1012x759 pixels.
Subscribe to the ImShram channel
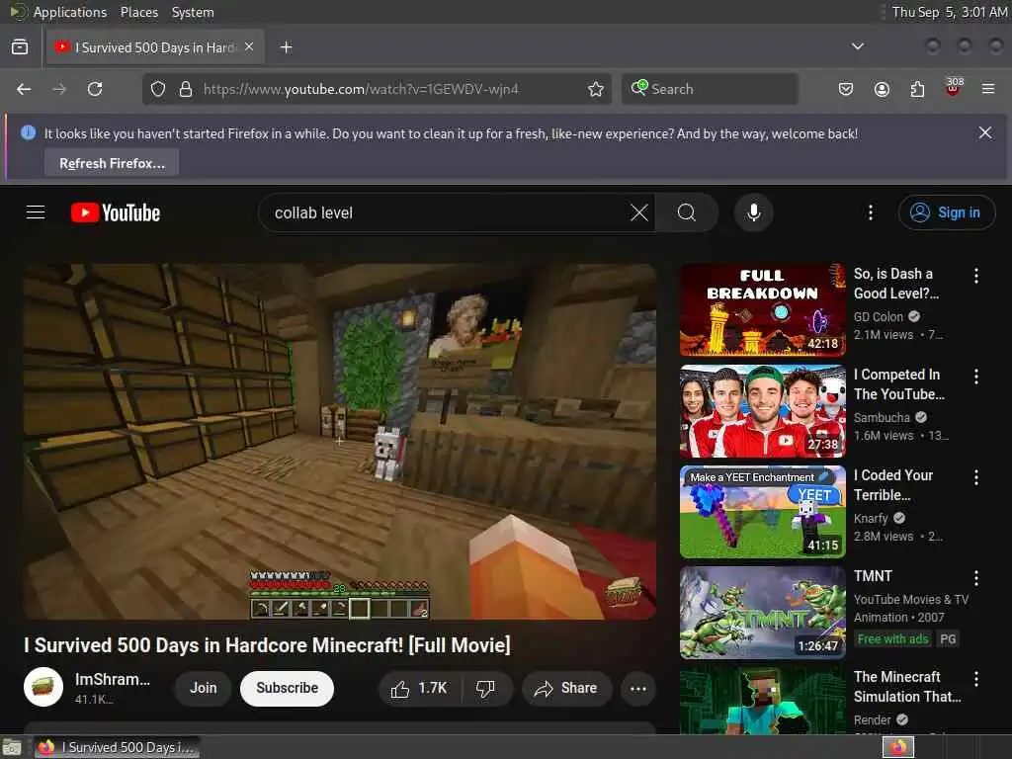point(287,688)
